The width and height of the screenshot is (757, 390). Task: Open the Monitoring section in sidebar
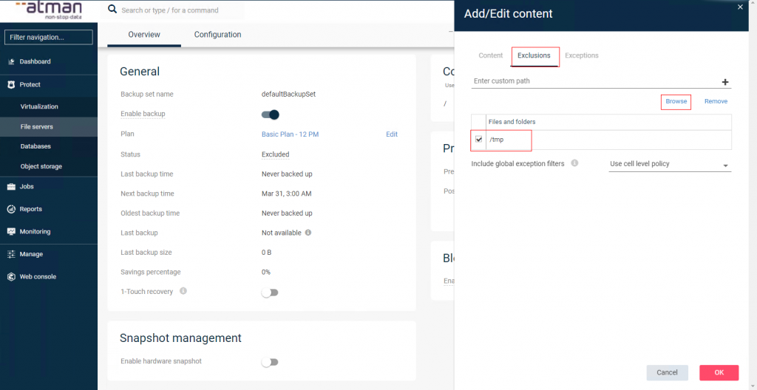point(35,231)
